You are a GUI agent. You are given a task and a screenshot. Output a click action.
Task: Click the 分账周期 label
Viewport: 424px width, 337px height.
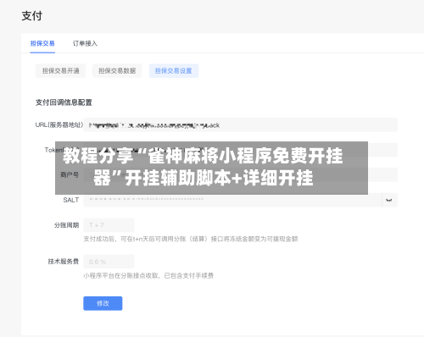(x=66, y=225)
